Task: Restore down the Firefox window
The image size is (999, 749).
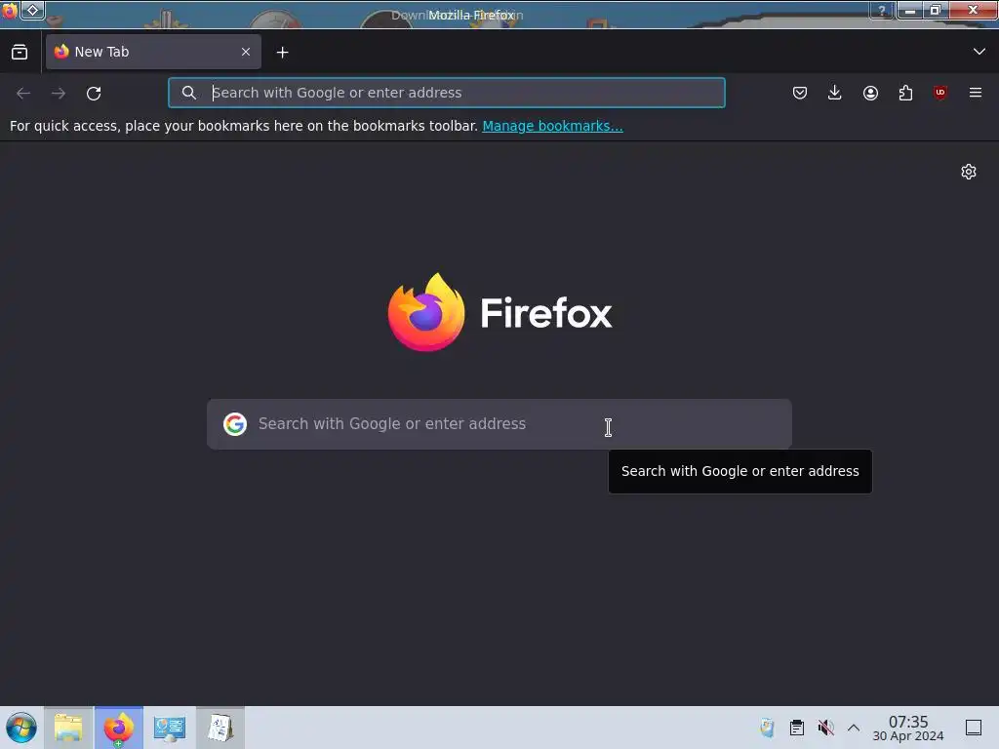Action: coord(936,10)
